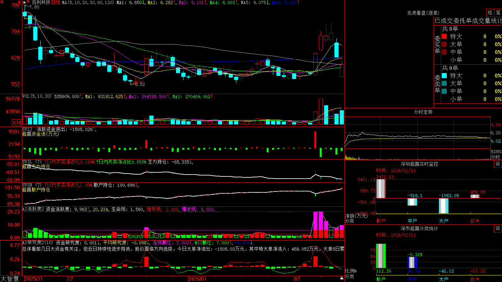The image size is (502, 282).
Task: Click the 6.59 price on 分时走势 axis
Action: (x=496, y=125)
